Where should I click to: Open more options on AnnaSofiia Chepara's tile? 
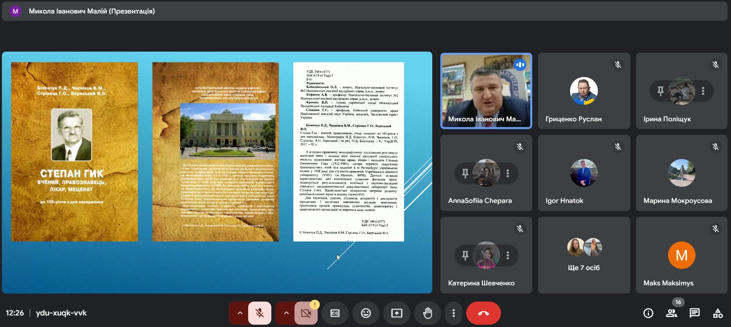[x=508, y=173]
